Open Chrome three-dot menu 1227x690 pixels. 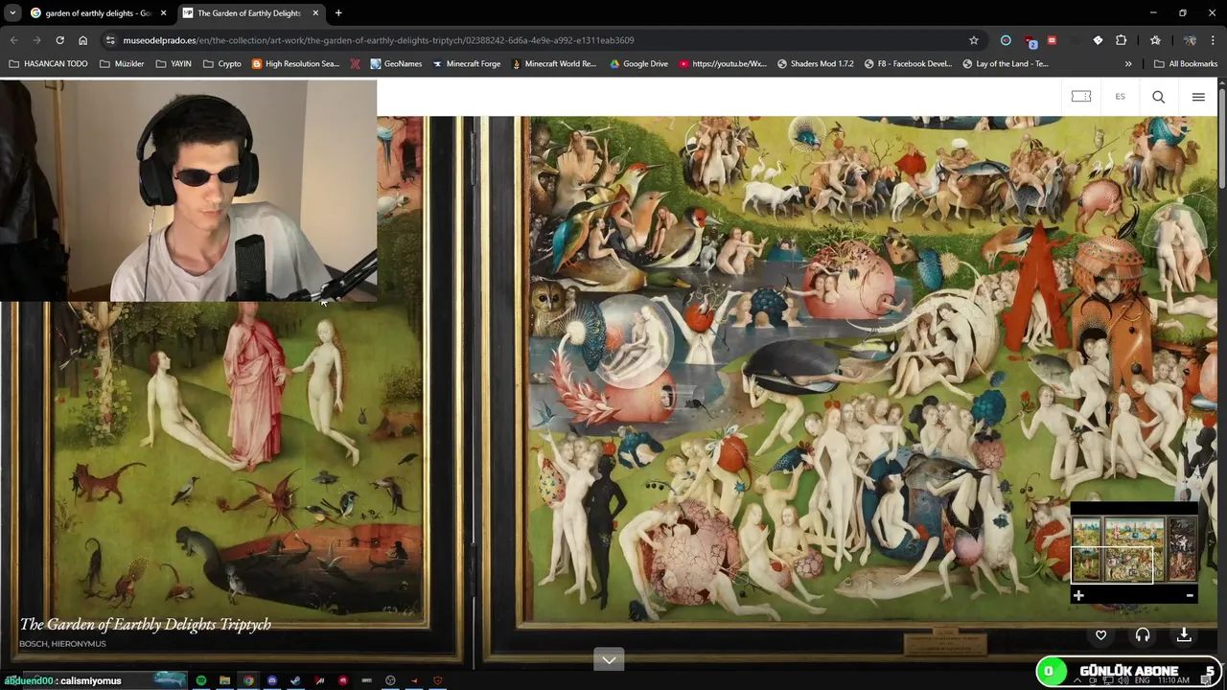click(x=1213, y=40)
